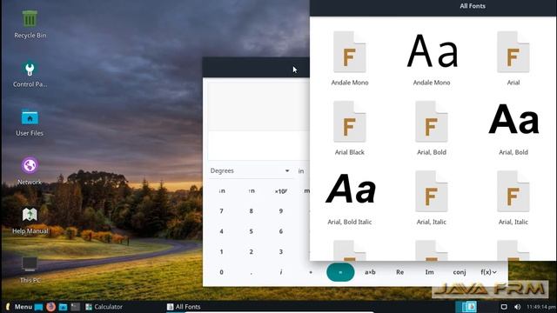This screenshot has height=313, width=557.
Task: Select the Arial, Bold file with F icon
Action: click(432, 129)
